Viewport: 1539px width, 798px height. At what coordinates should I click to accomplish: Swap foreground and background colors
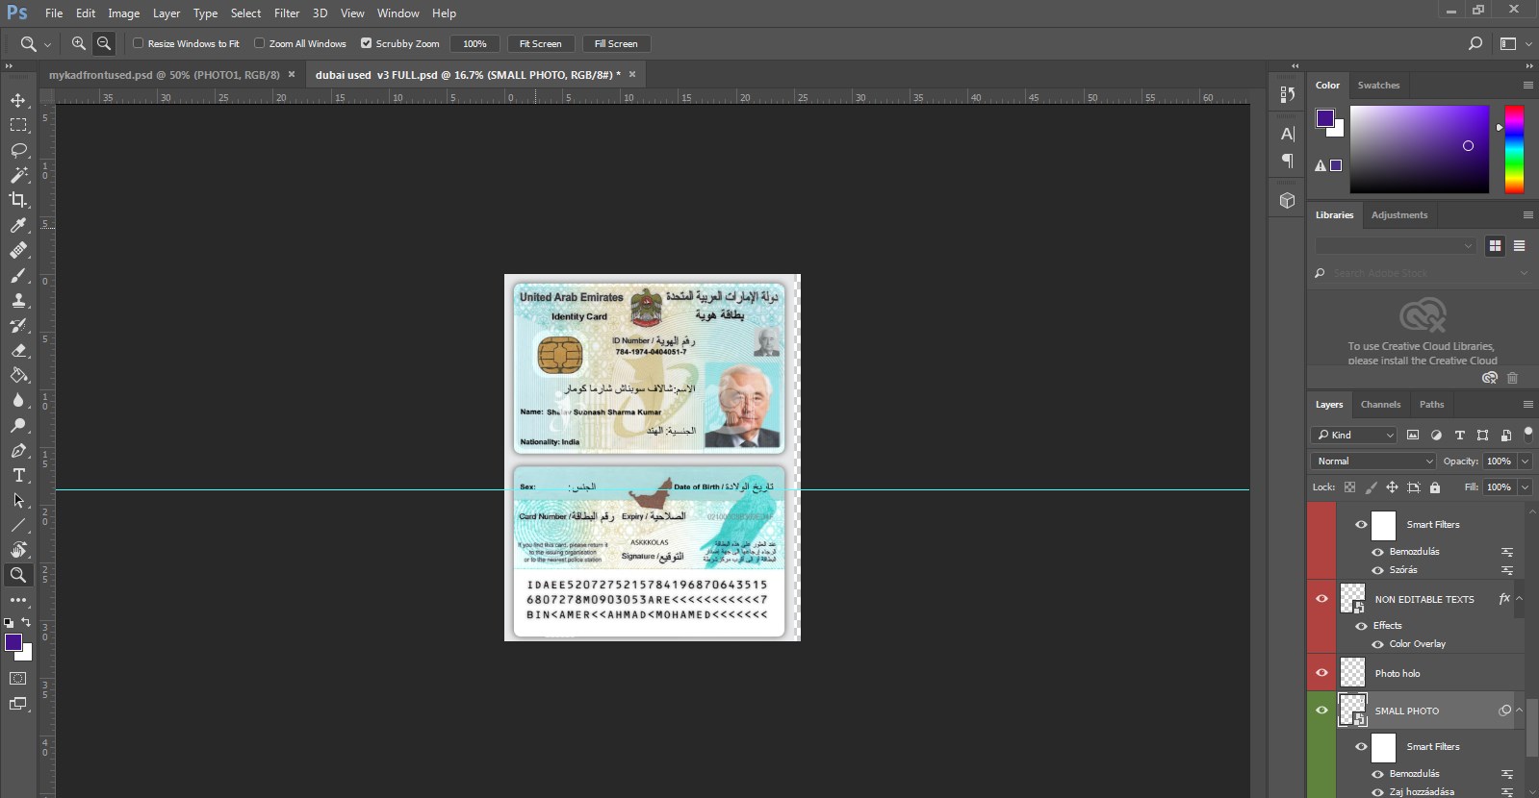(26, 622)
